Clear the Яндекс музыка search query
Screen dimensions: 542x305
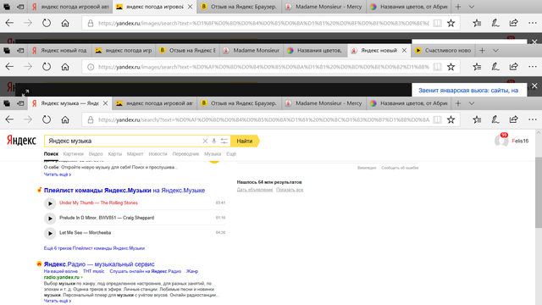tap(205, 141)
